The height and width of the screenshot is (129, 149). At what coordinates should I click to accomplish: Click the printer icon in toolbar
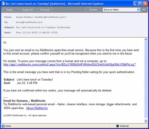(x=144, y=10)
